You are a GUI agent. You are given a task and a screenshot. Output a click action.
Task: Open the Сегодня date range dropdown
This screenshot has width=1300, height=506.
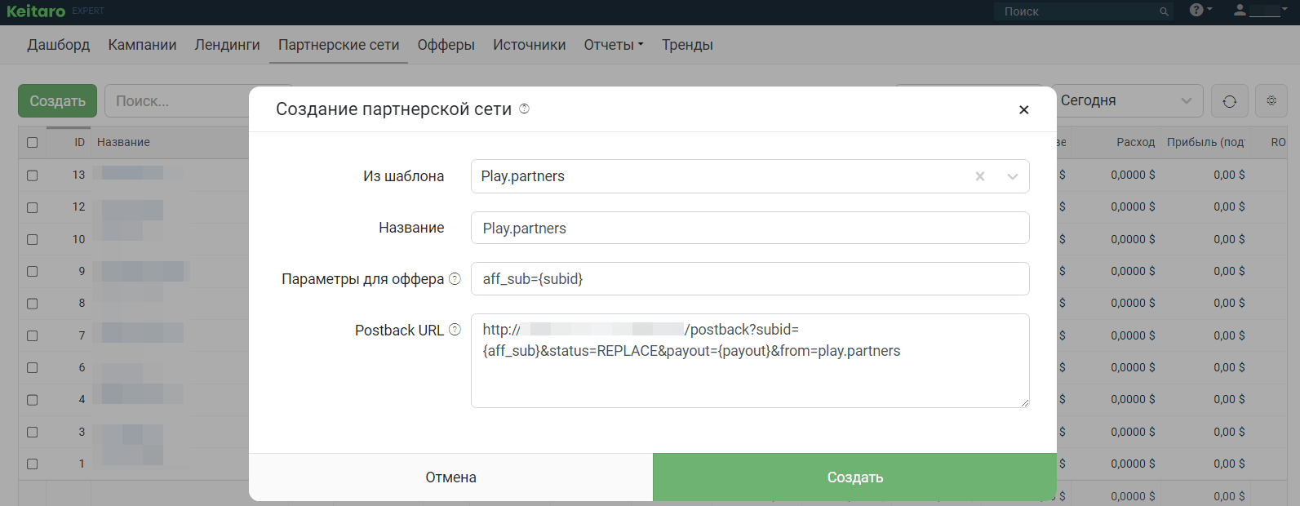click(x=1126, y=101)
